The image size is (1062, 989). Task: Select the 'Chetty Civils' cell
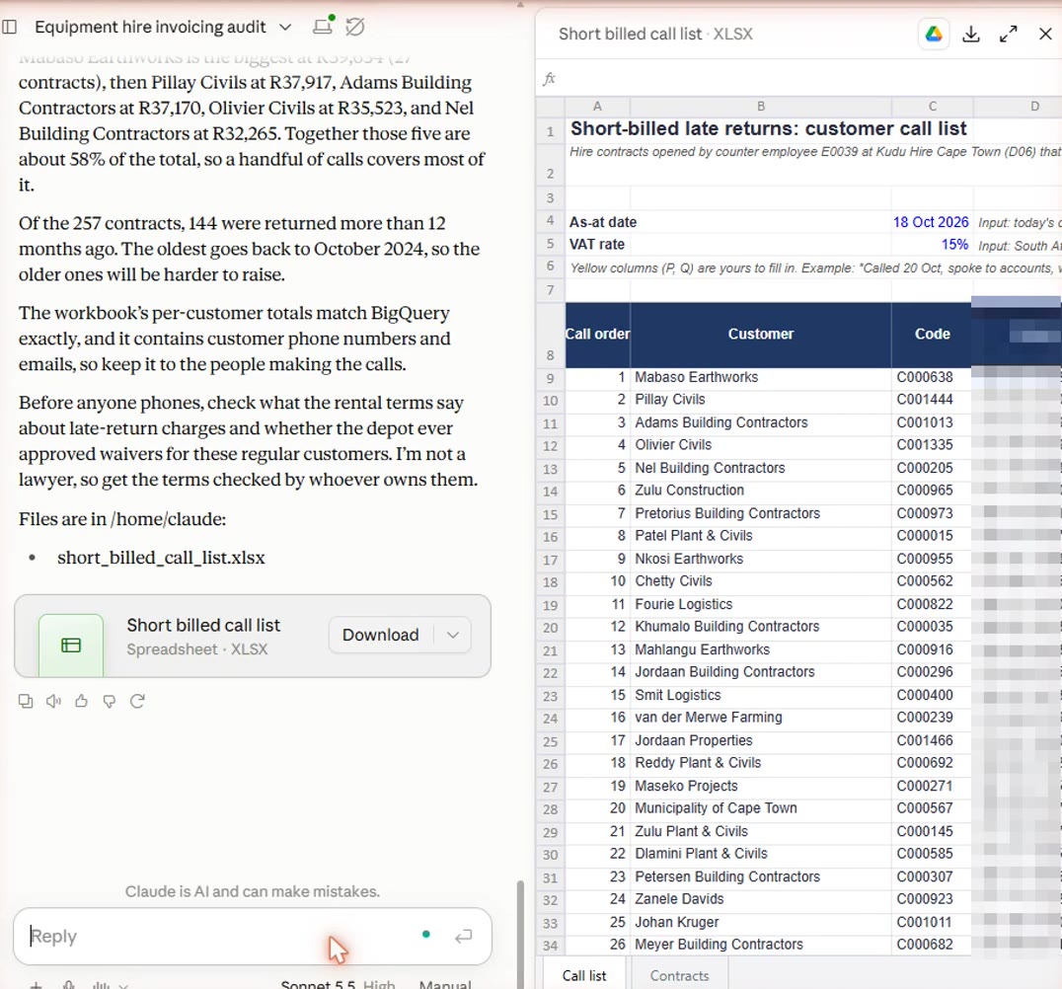coord(761,581)
